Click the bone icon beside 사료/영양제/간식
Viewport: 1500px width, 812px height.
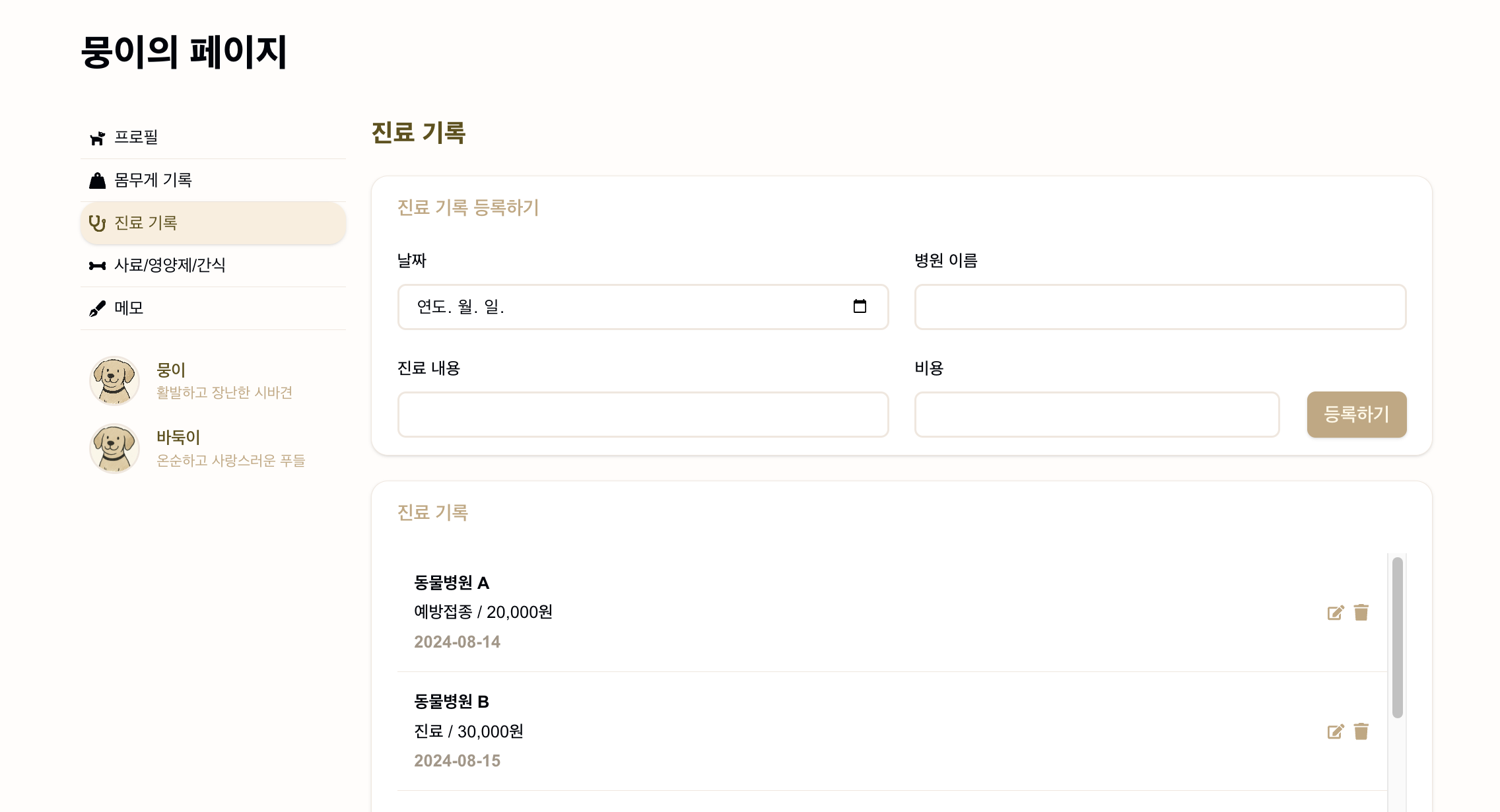tap(97, 265)
